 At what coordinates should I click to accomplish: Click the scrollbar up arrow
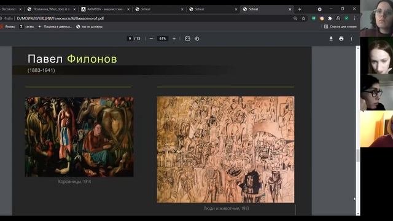point(358,48)
